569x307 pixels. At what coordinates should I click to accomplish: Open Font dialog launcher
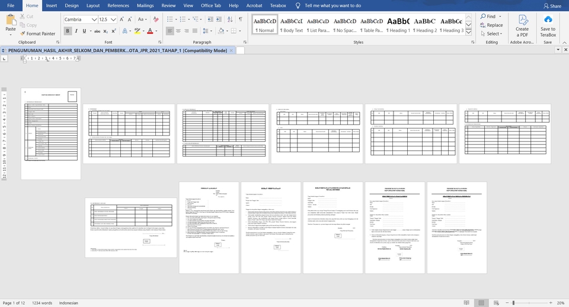(159, 42)
